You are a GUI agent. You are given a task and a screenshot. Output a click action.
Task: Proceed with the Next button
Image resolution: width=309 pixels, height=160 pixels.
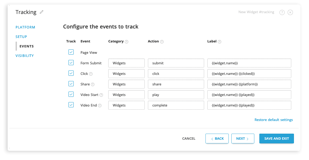pos(243,138)
